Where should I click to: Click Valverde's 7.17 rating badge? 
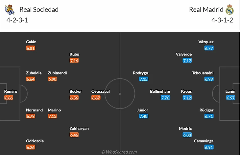[x=187, y=61]
